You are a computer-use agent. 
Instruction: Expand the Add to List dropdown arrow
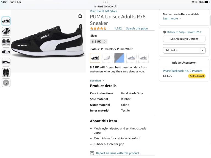tap(203, 50)
